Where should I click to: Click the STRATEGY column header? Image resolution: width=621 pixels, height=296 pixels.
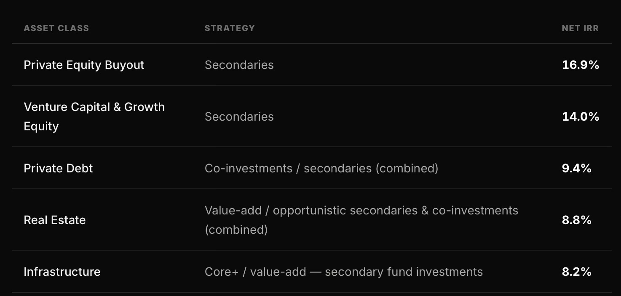pyautogui.click(x=230, y=28)
